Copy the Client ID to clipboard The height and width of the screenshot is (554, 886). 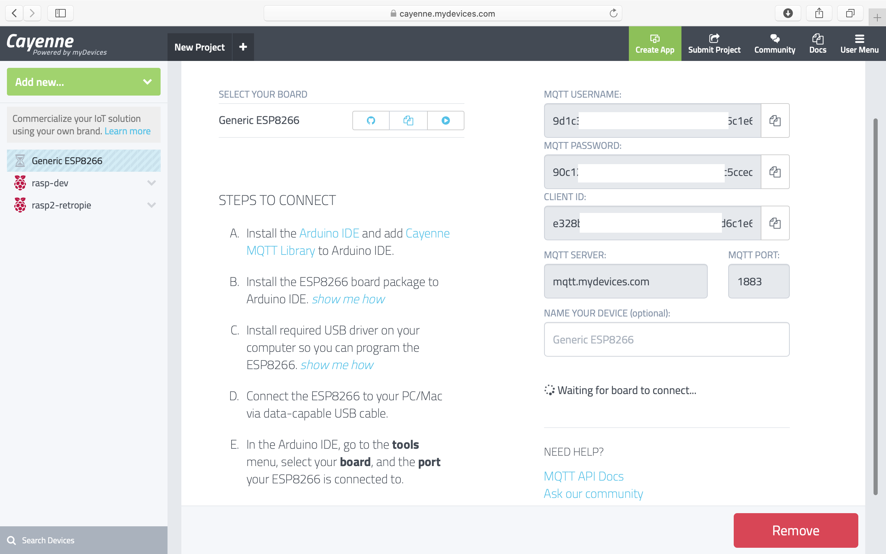[775, 223]
